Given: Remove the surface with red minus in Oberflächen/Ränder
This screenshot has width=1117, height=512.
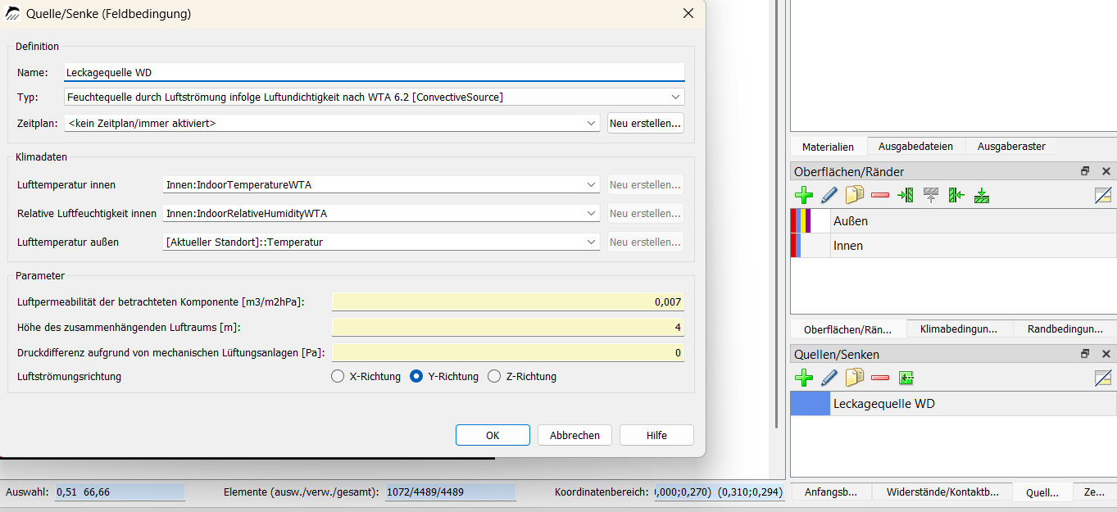Looking at the screenshot, I should (x=880, y=195).
